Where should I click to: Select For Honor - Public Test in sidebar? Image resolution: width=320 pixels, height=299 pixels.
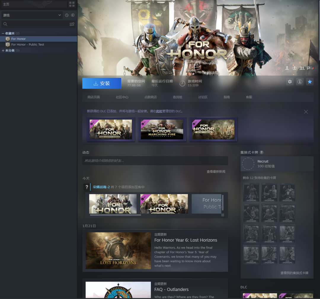[28, 44]
